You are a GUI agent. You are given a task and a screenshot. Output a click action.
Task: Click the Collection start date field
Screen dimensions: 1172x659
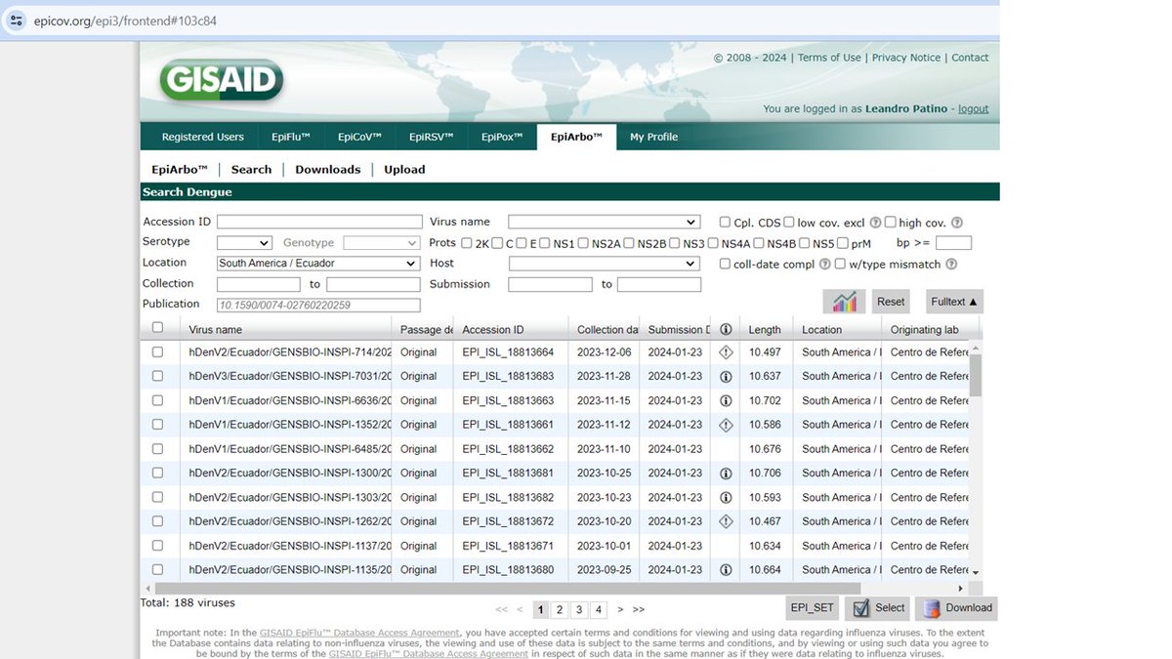click(259, 284)
